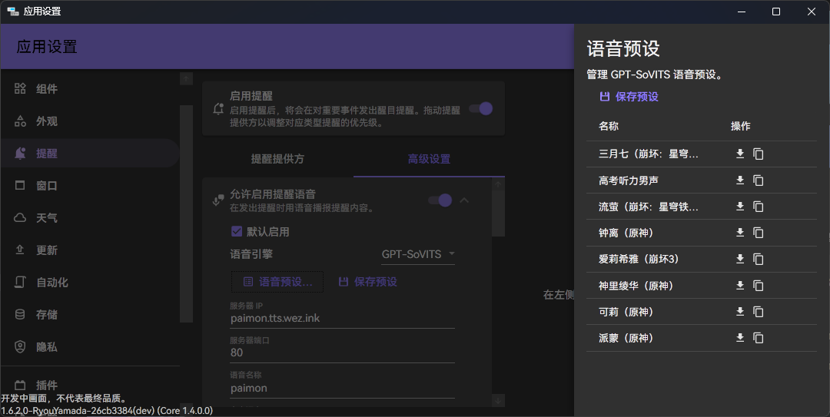This screenshot has width=830, height=417.
Task: Collapse the 允许启用提醒语音 section chevron
Action: tap(464, 200)
